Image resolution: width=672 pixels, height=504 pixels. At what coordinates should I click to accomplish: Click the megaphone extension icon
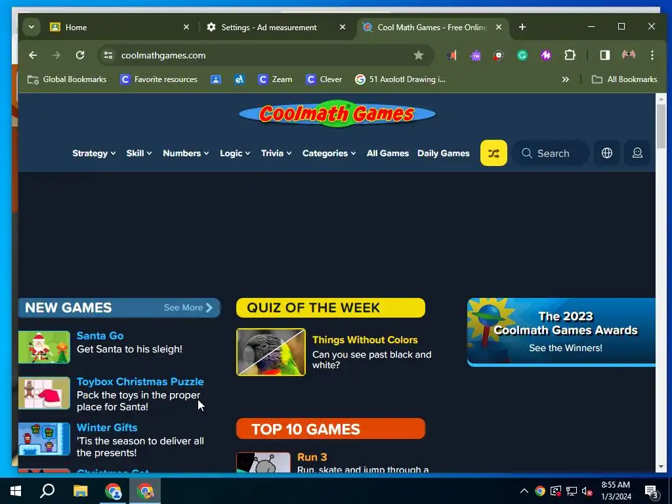(451, 55)
